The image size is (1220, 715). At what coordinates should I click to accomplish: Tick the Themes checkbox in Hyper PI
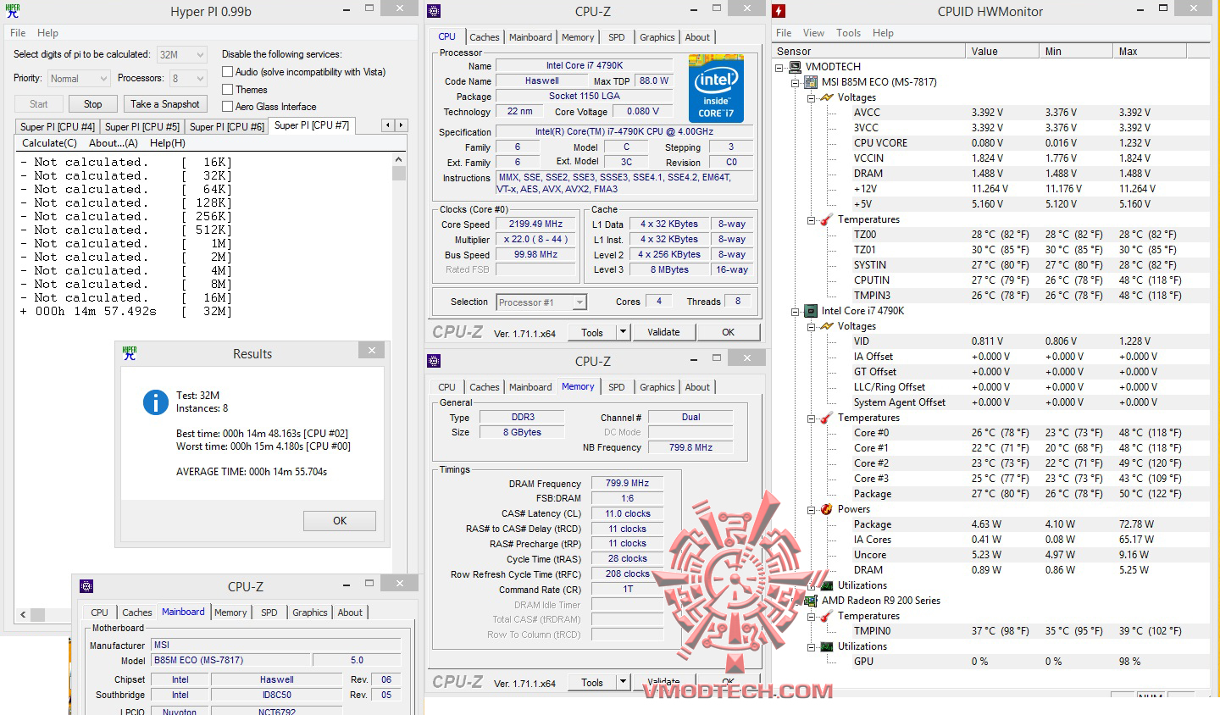click(x=227, y=89)
